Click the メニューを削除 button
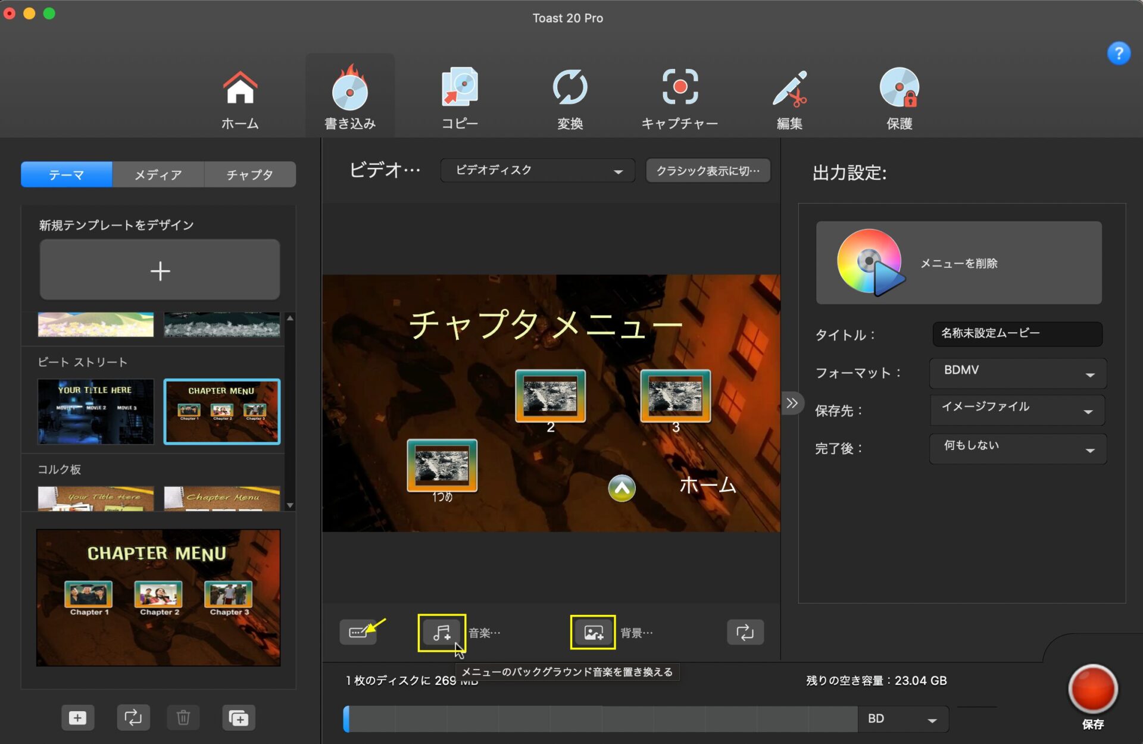The width and height of the screenshot is (1143, 744). [x=958, y=263]
